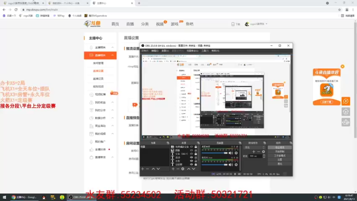
Task: Undock the OBS Controls panel
Action: 291,143
